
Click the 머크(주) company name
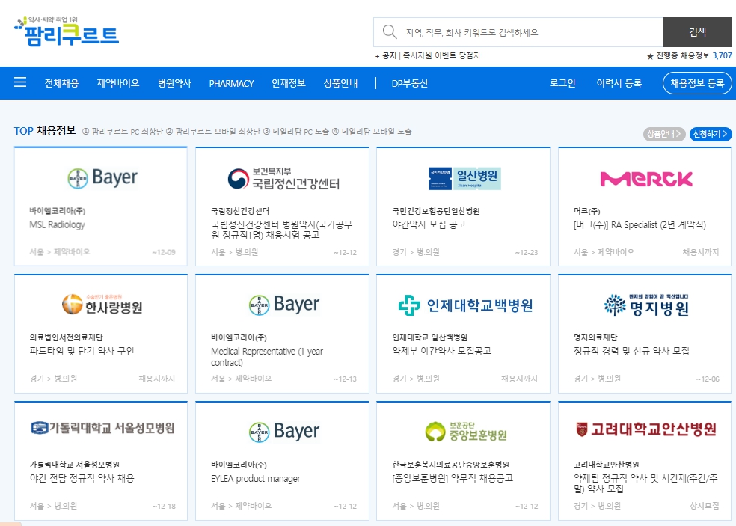click(x=586, y=211)
